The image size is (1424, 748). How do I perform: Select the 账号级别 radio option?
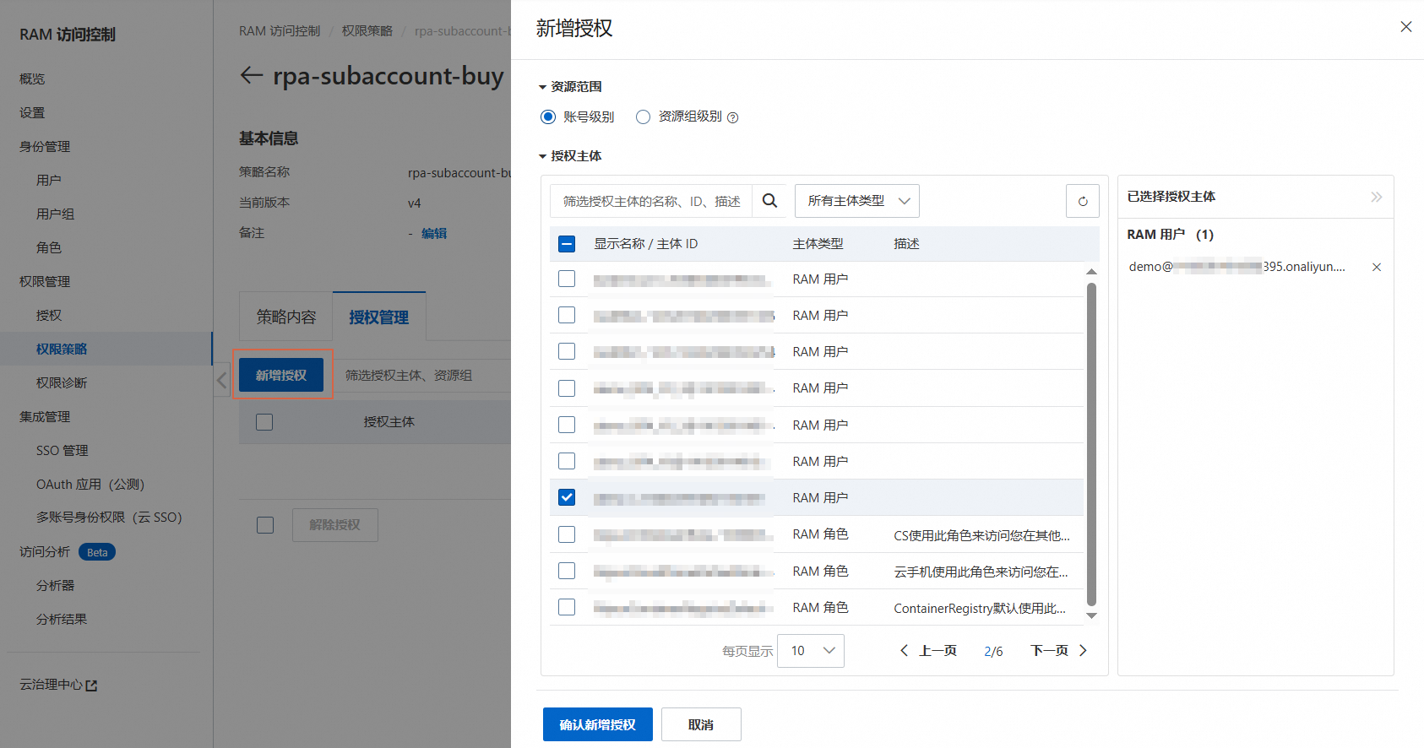click(x=548, y=117)
